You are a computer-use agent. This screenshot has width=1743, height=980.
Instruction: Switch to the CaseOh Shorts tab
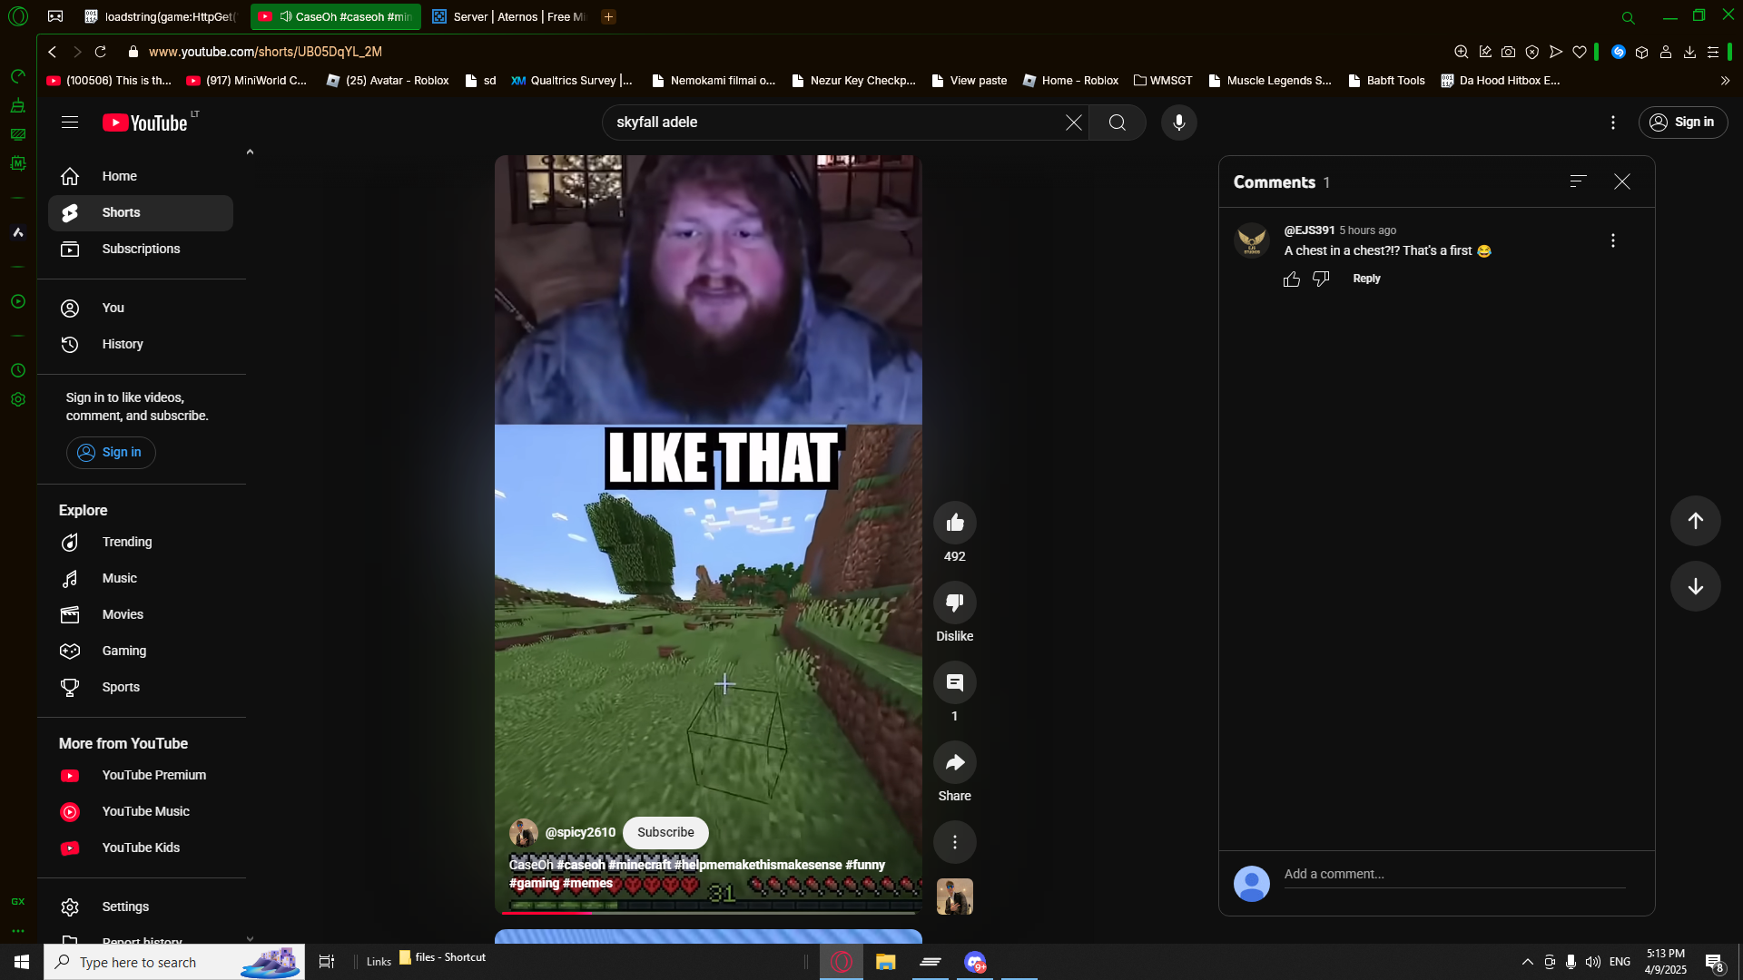pyautogui.click(x=335, y=16)
